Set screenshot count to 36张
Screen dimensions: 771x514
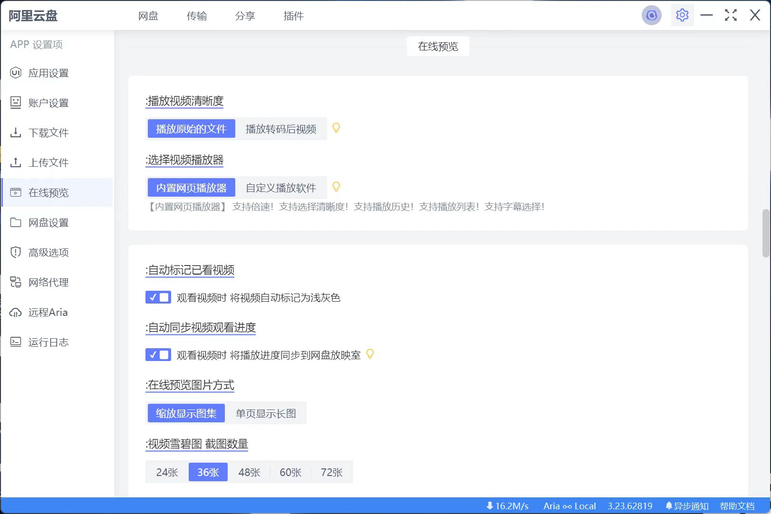tap(208, 472)
